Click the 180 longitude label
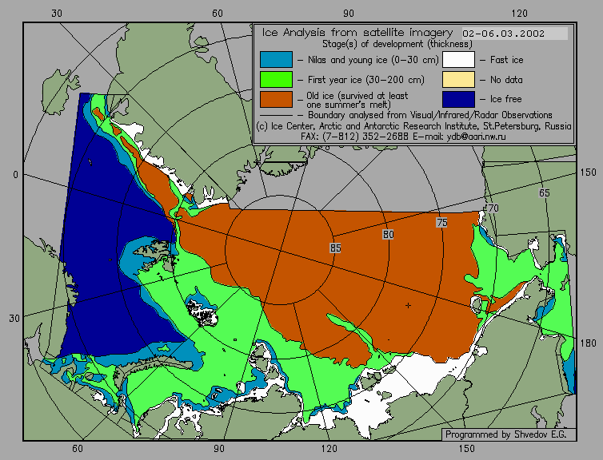Viewport: 603px width, 460px height. (588, 343)
